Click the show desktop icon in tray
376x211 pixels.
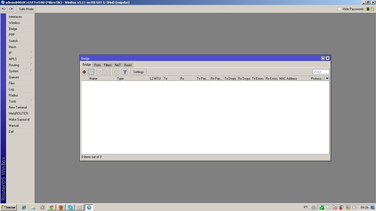click(373, 207)
